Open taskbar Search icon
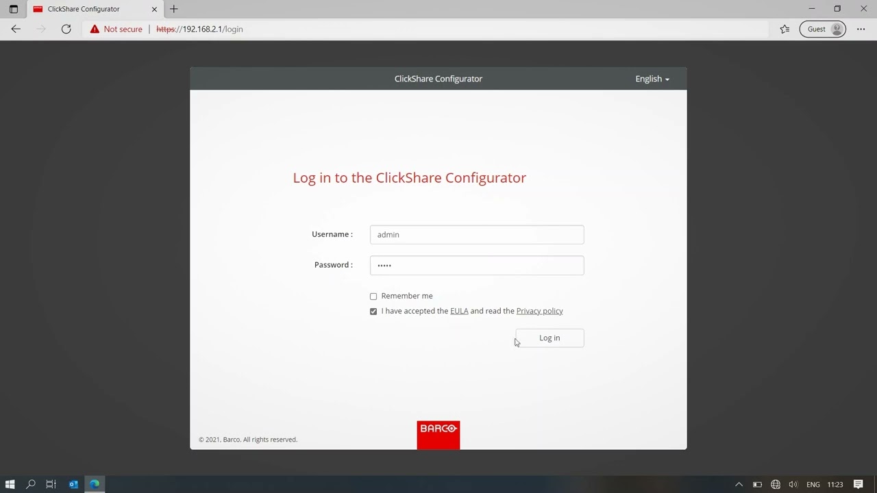 pyautogui.click(x=31, y=484)
